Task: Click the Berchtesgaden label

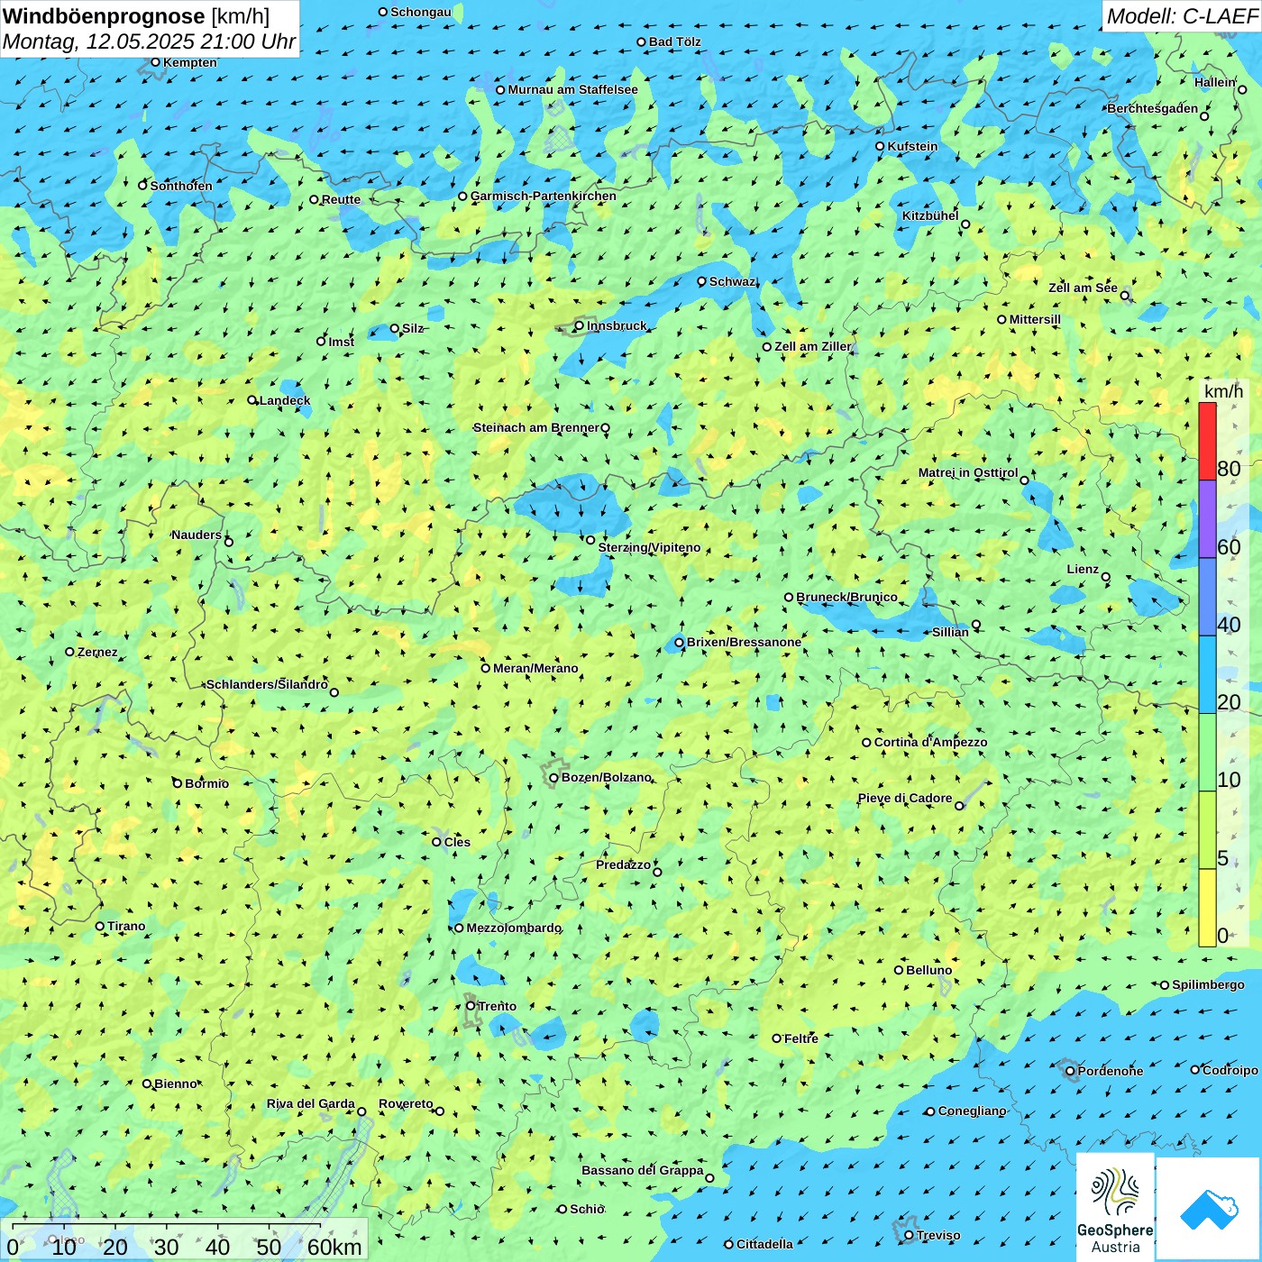Action: coord(1153,108)
